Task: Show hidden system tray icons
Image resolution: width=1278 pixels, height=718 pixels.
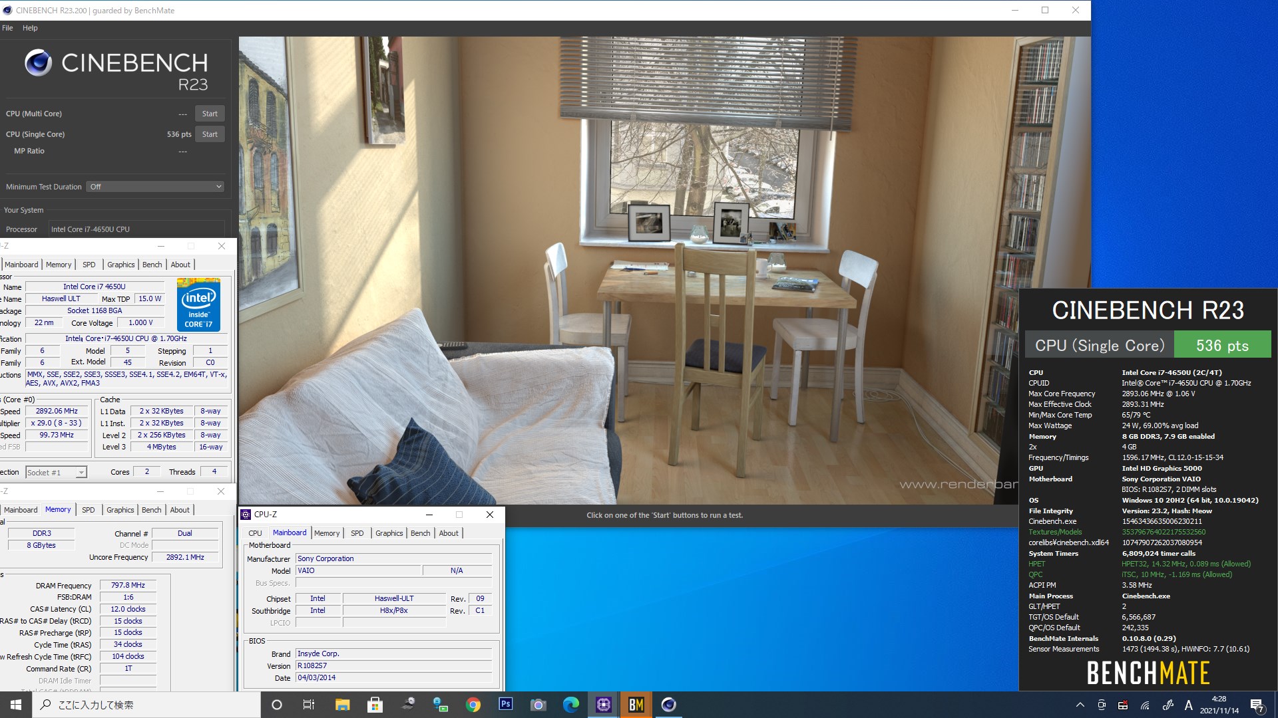Action: 1080,705
